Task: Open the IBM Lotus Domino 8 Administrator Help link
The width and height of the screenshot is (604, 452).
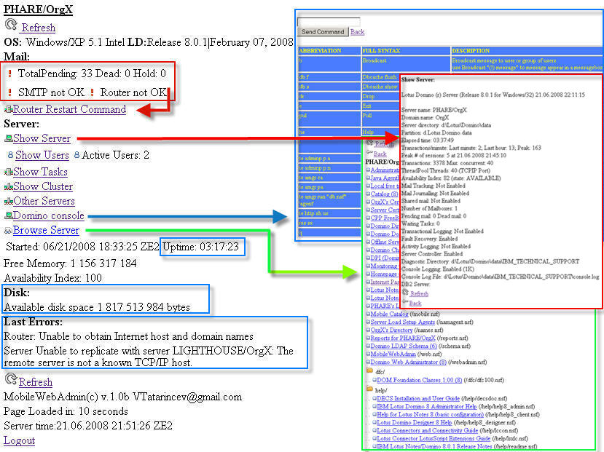Action: pos(427,406)
